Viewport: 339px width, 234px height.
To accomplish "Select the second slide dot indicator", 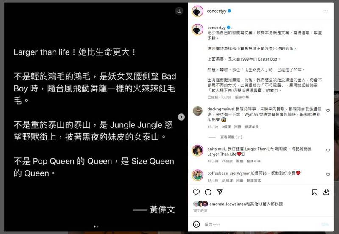I will [x=98, y=226].
